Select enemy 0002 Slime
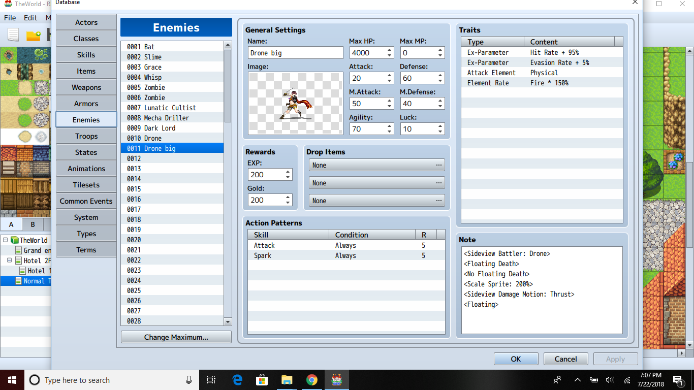 point(172,57)
